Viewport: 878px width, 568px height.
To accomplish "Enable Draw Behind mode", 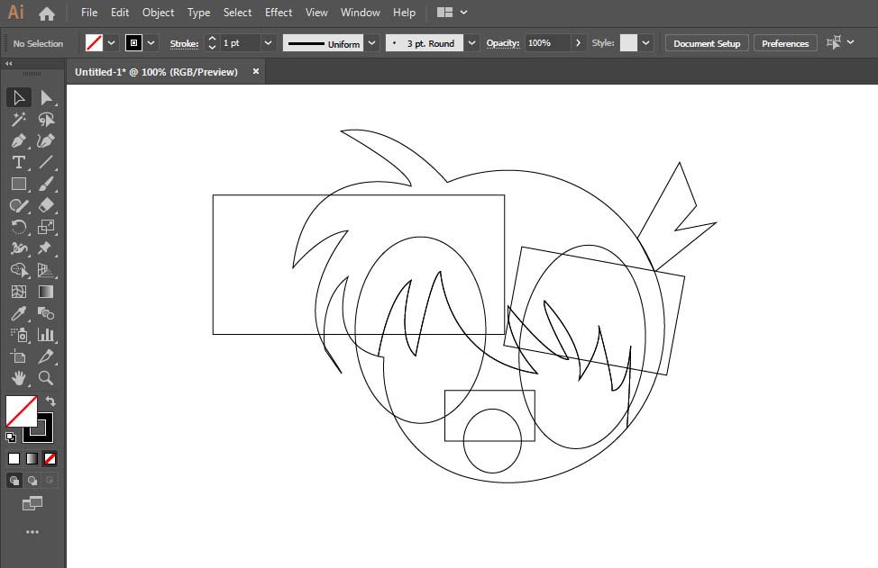I will (32, 480).
